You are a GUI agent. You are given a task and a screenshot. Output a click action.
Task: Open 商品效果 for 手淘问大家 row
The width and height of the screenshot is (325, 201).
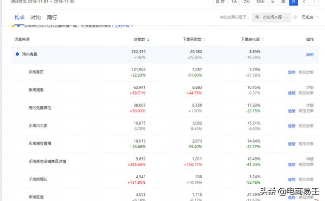pos(306,126)
